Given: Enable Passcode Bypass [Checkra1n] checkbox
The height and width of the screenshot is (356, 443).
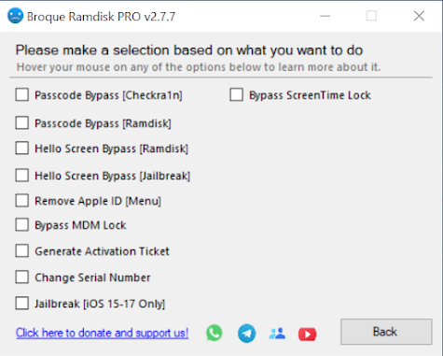Looking at the screenshot, I should 22,94.
